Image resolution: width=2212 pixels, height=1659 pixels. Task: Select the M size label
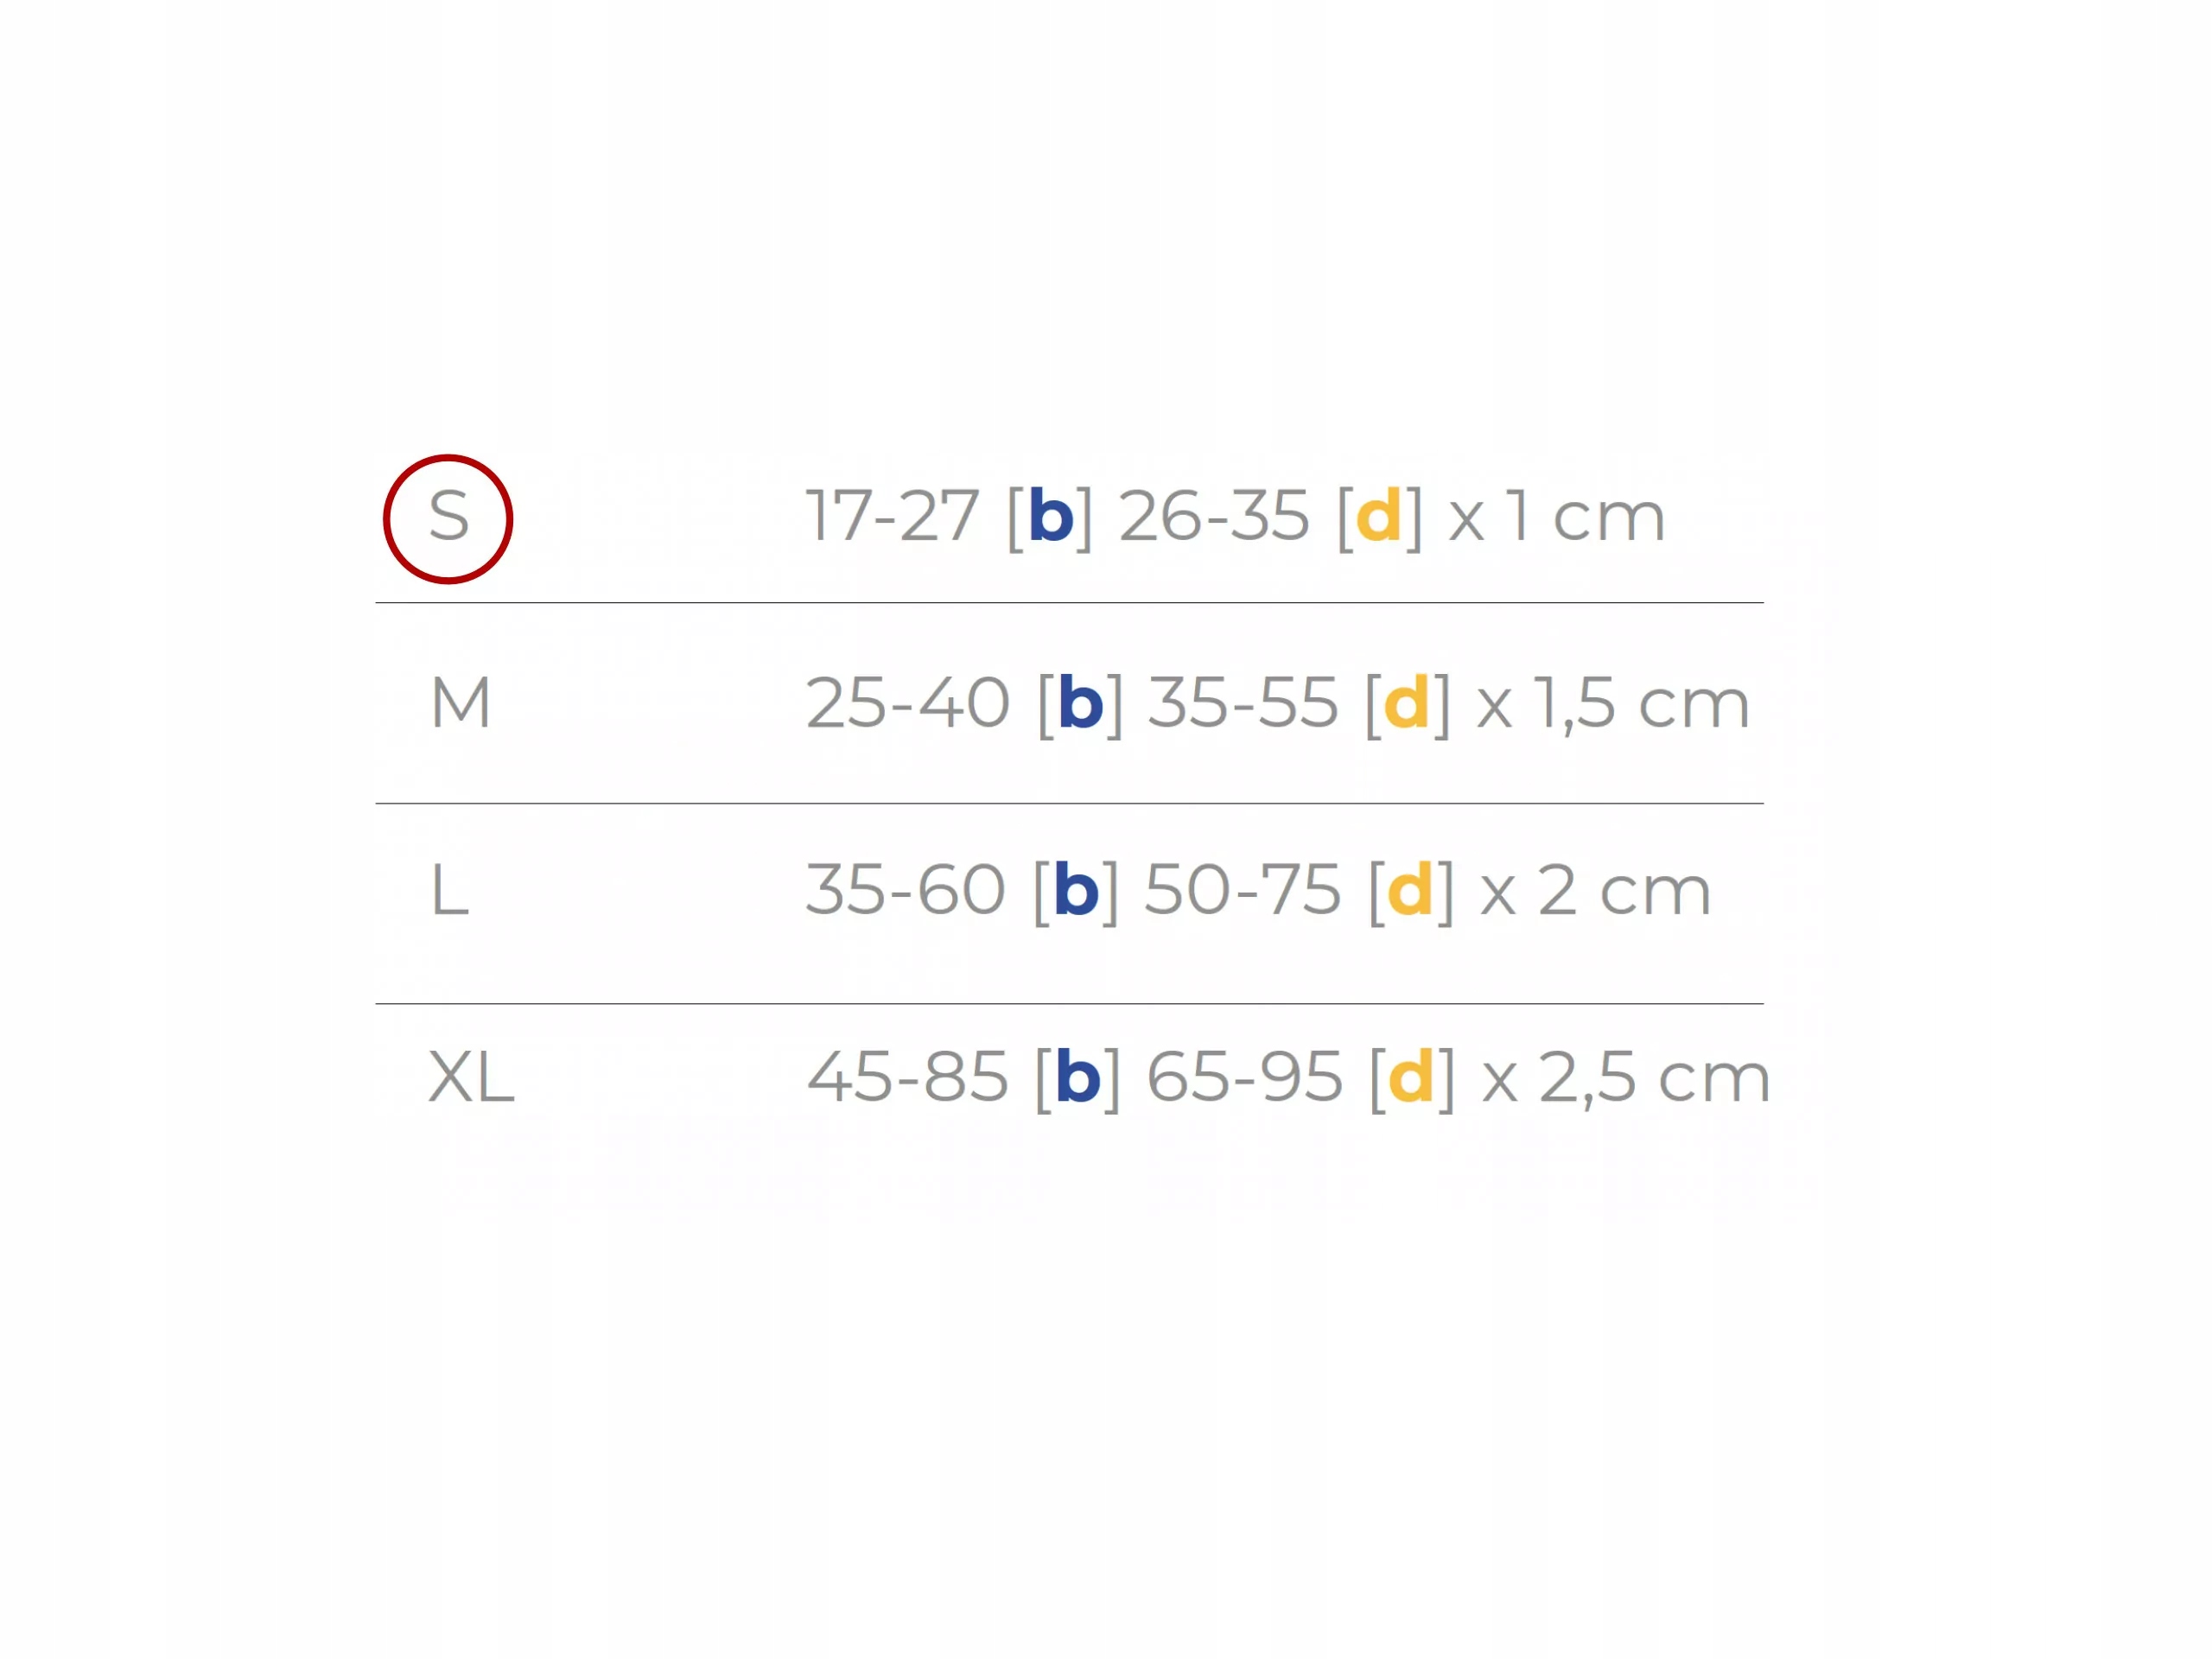460,703
